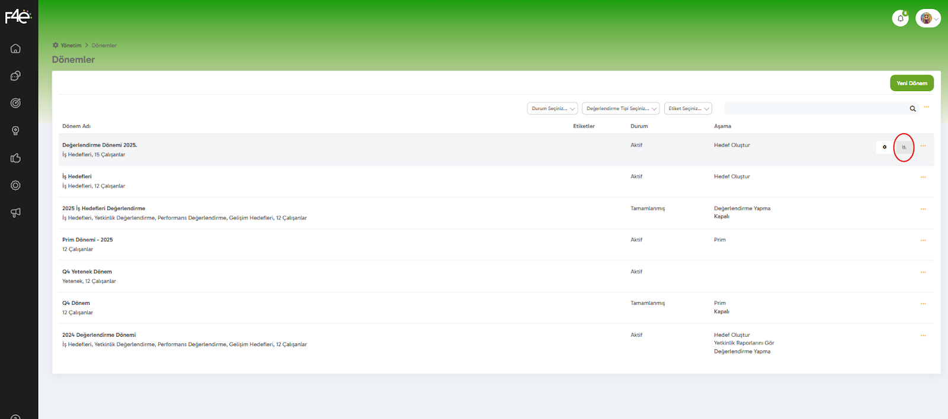Image resolution: width=948 pixels, height=419 pixels.
Task: Go to Yönetim breadcrumb link
Action: click(71, 46)
